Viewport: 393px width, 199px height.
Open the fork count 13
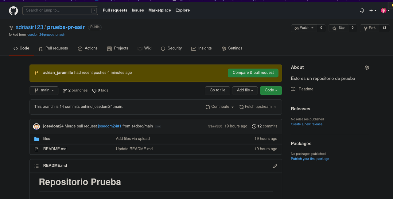[384, 28]
